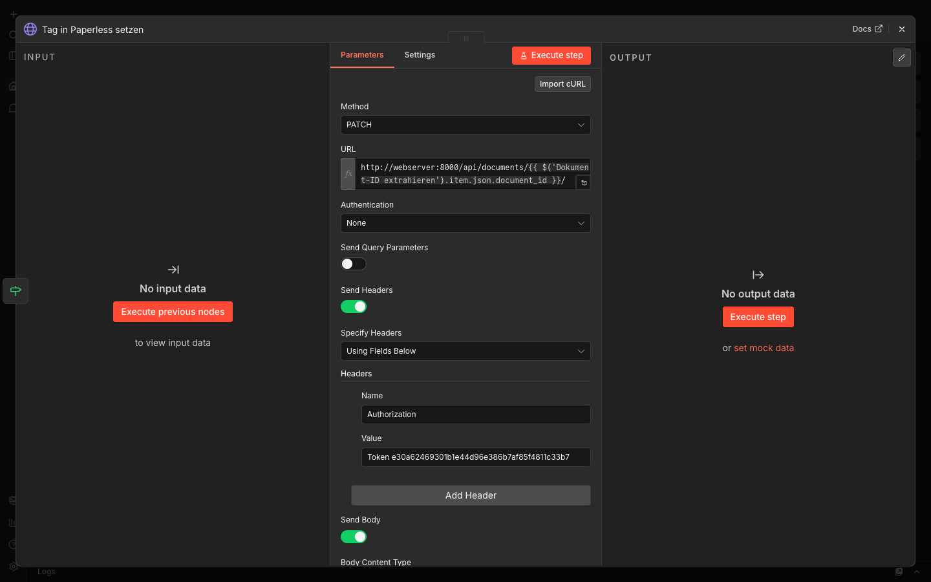Click the pencil edit icon in the Output panel

tap(901, 58)
